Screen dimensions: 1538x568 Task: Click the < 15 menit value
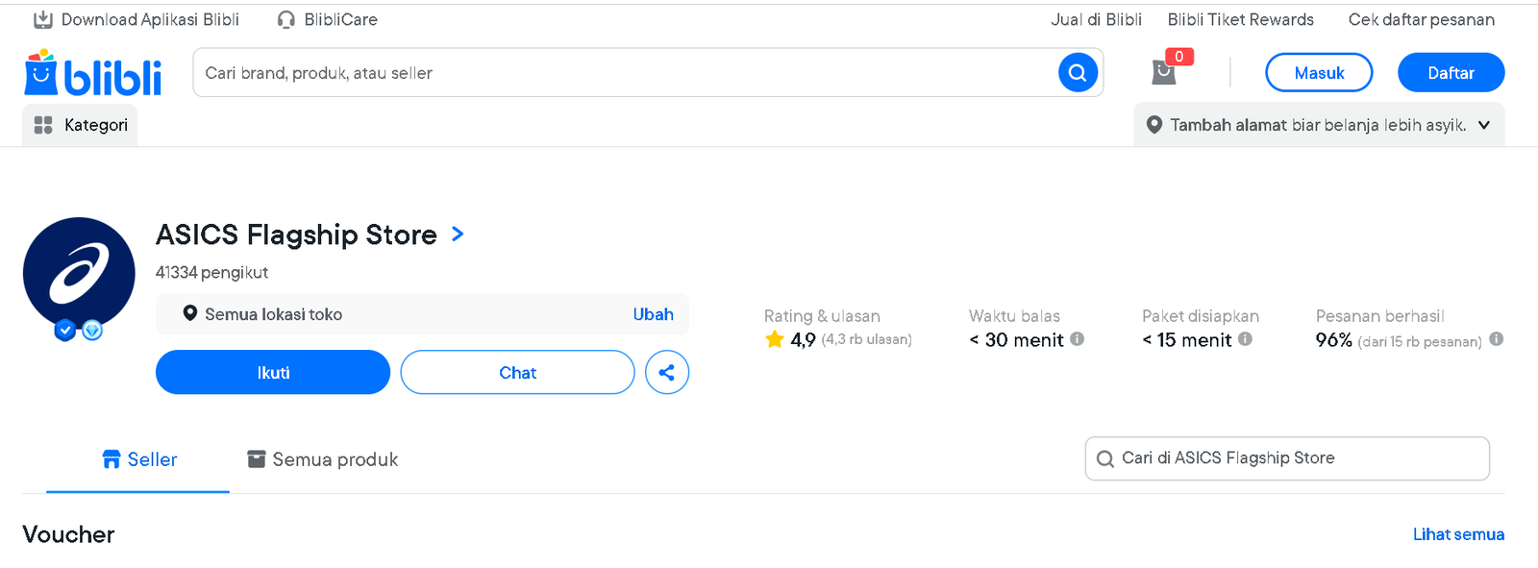click(x=1186, y=340)
